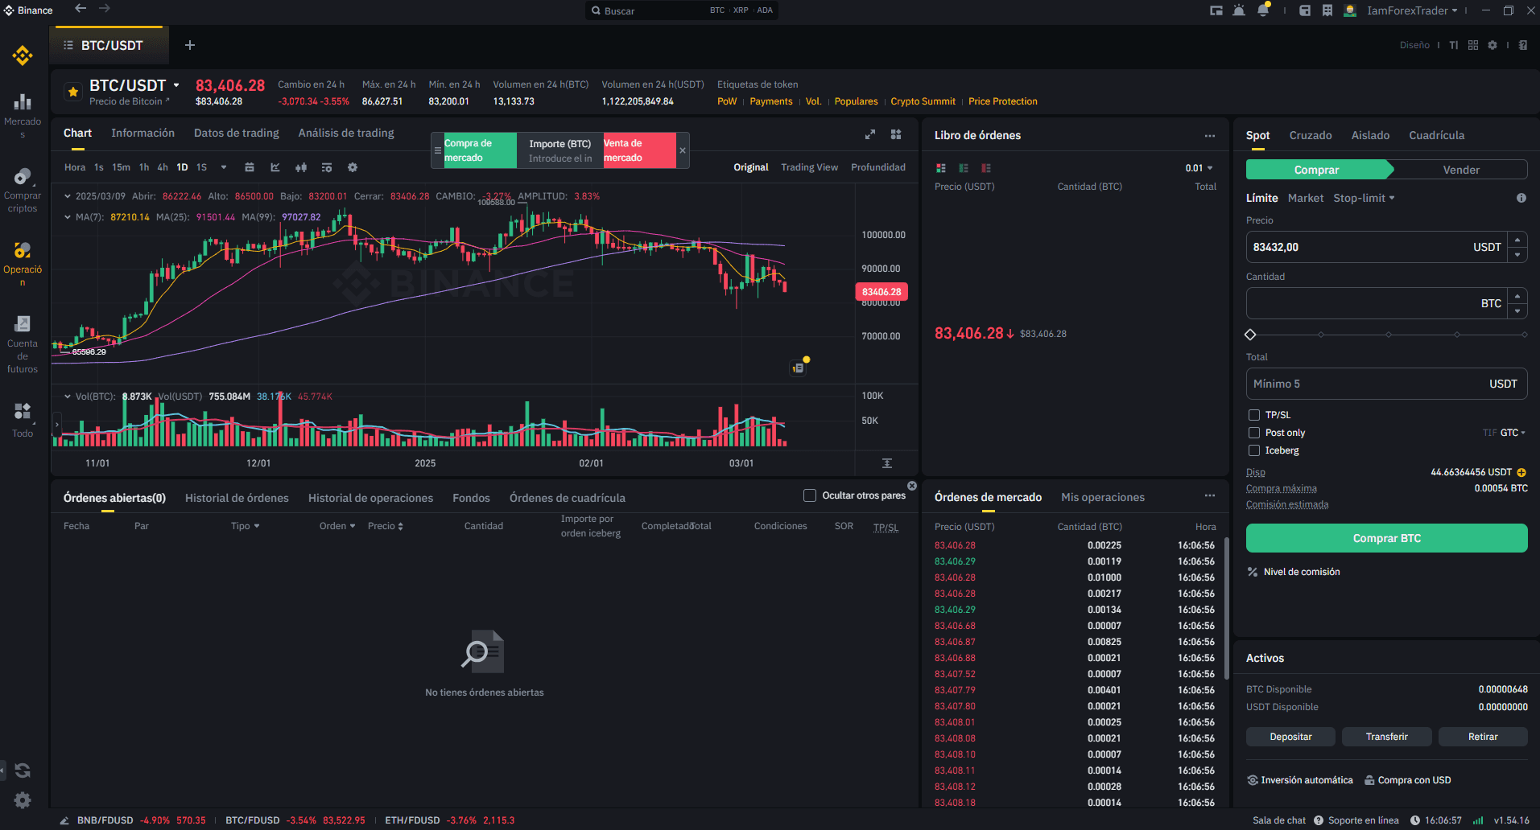Open orders receipt icon in title bar
The image size is (1540, 830).
tap(1327, 10)
